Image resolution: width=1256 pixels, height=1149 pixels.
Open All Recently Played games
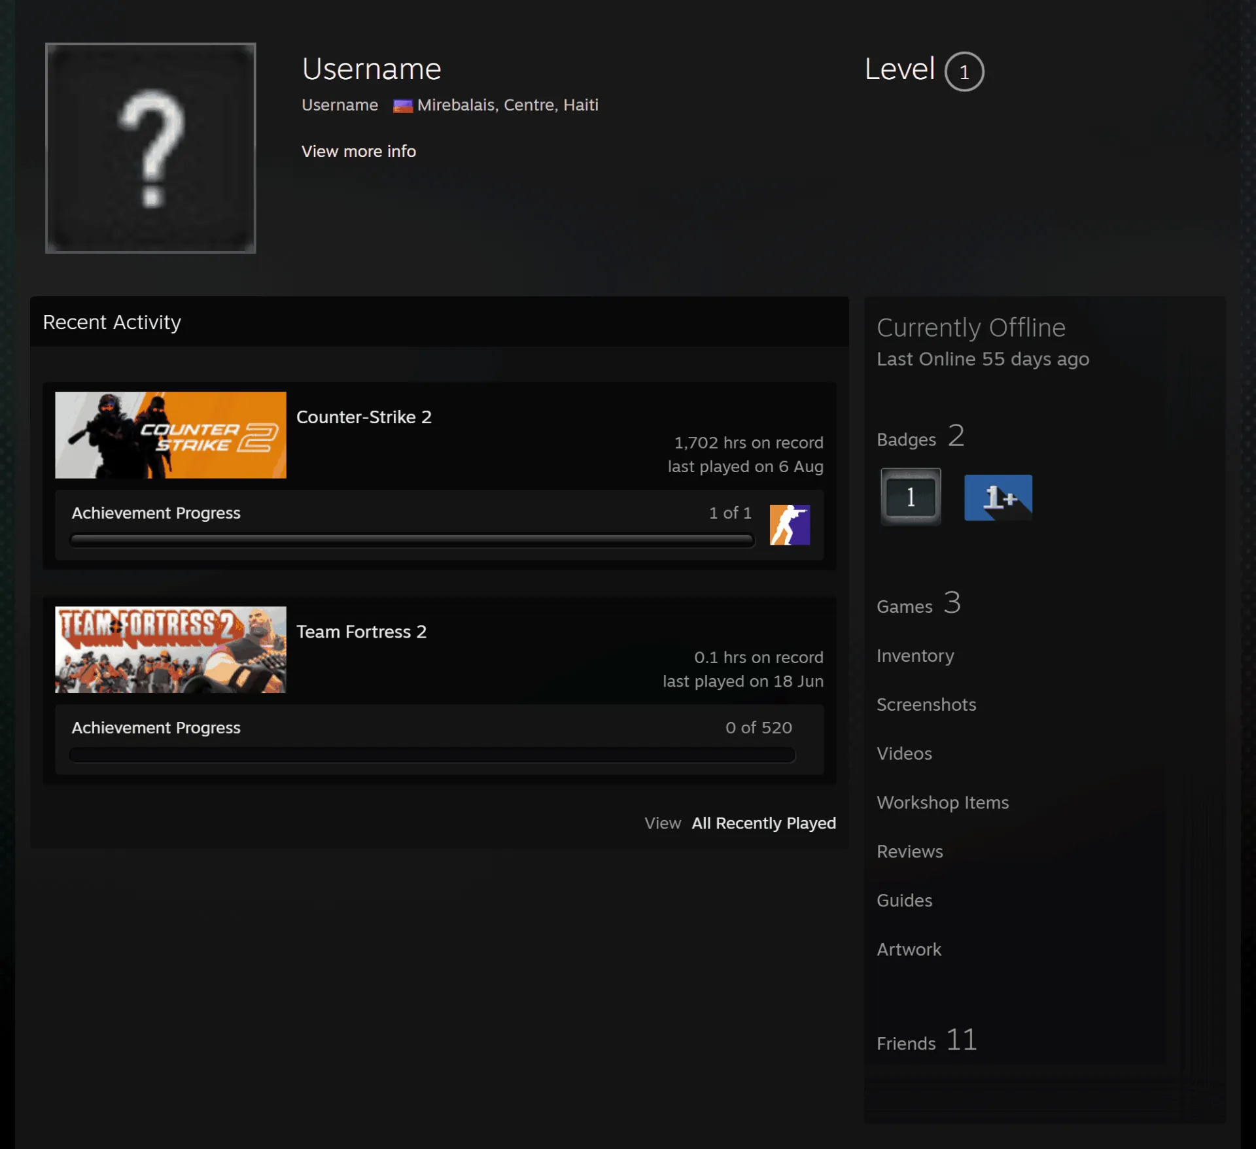pyautogui.click(x=763, y=823)
